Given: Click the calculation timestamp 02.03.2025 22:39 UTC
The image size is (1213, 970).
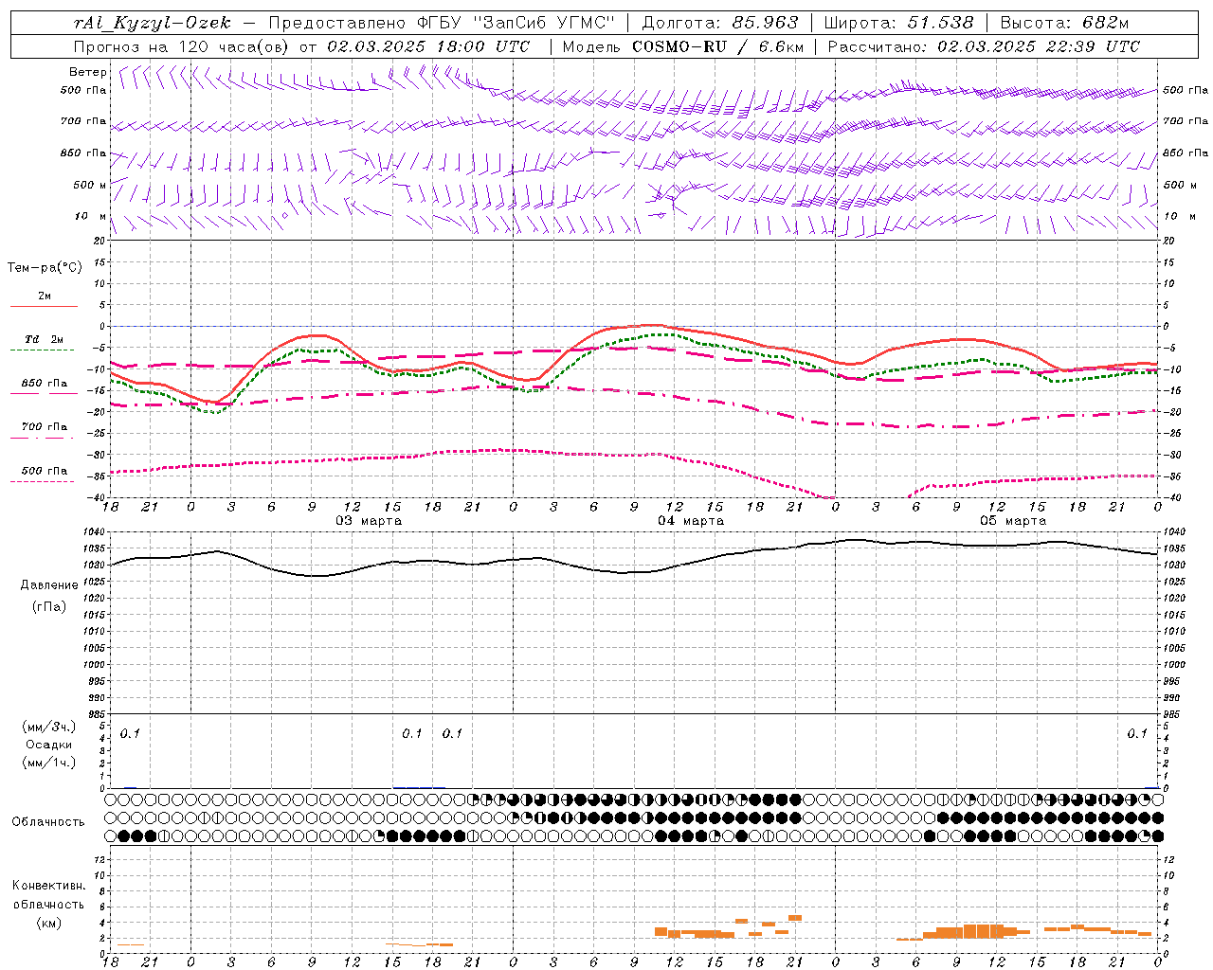Looking at the screenshot, I should point(1039,46).
